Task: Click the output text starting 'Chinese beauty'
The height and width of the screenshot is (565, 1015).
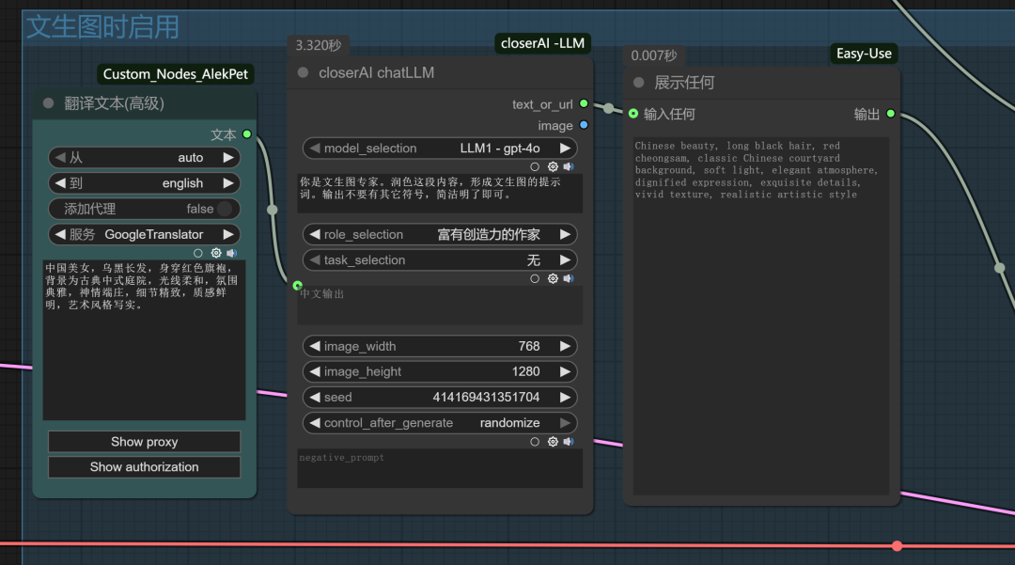Action: (x=756, y=170)
